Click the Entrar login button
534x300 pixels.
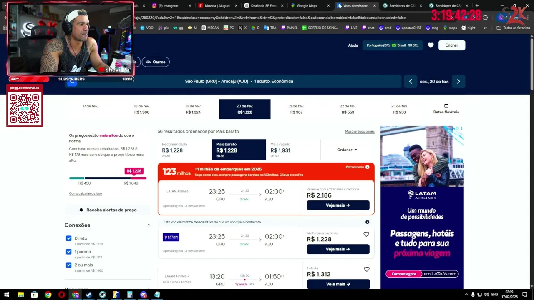(452, 45)
